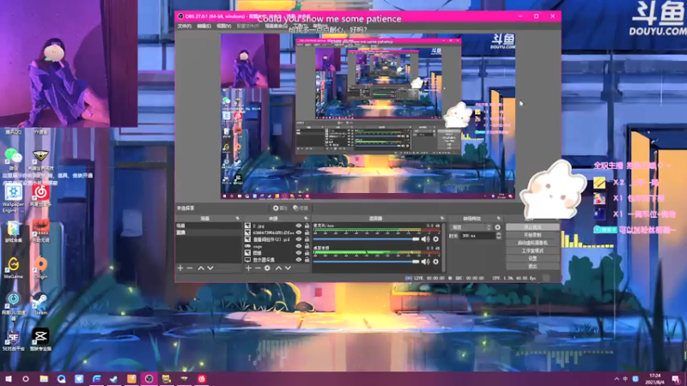The width and height of the screenshot is (687, 386).
Task: Click the 开始录制 start recording button
Action: click(532, 235)
